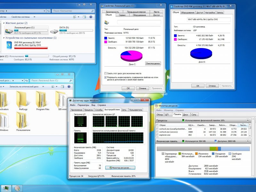Click the change view icon in the Локальный диск (C:) explorer window
This screenshot has width=256, height=192.
point(53,86)
